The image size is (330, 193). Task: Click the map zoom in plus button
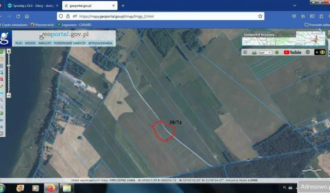click(9, 51)
